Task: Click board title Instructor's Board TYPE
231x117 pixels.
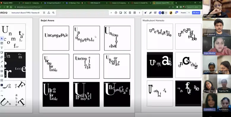Action: (x=25, y=13)
